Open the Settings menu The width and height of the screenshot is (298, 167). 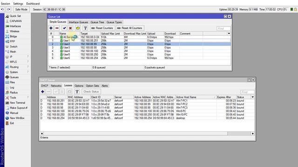[18, 4]
